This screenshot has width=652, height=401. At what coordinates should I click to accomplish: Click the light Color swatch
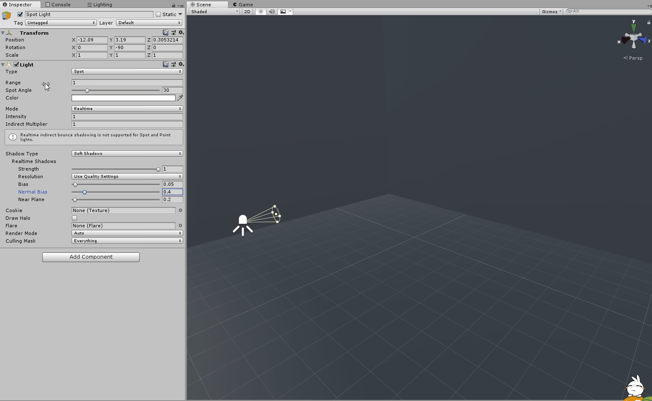pyautogui.click(x=124, y=98)
